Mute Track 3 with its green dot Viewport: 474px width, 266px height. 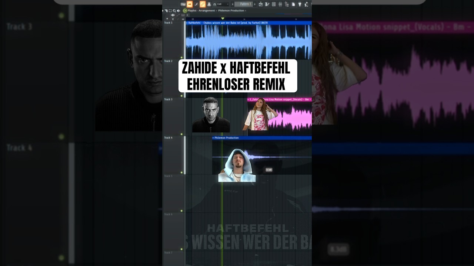pyautogui.click(x=181, y=134)
